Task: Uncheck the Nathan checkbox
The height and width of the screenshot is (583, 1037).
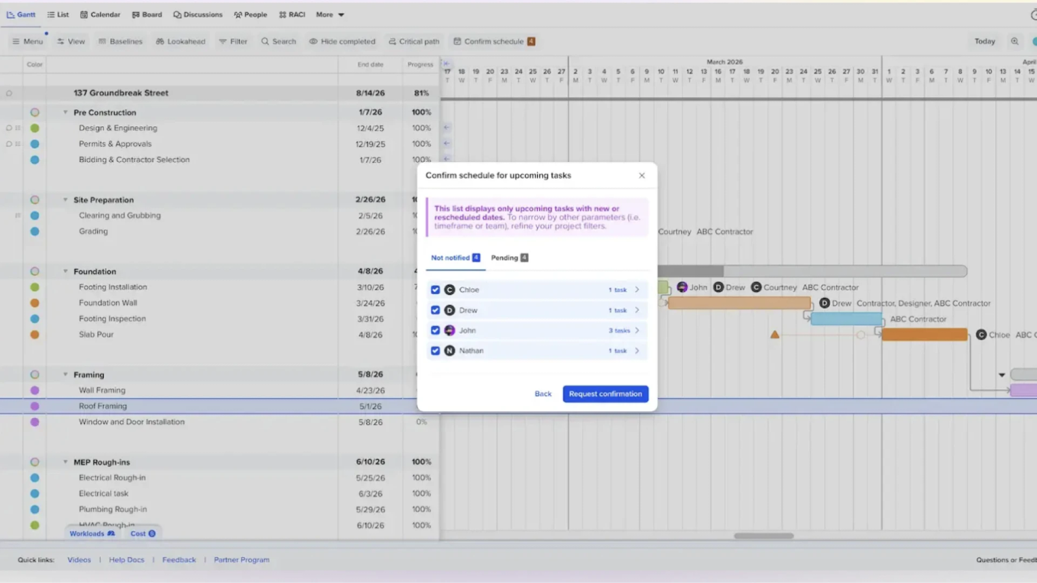Action: 436,350
